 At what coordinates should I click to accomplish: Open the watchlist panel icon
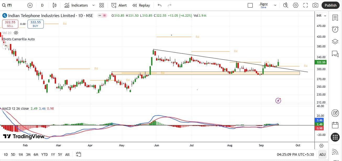tap(335, 18)
